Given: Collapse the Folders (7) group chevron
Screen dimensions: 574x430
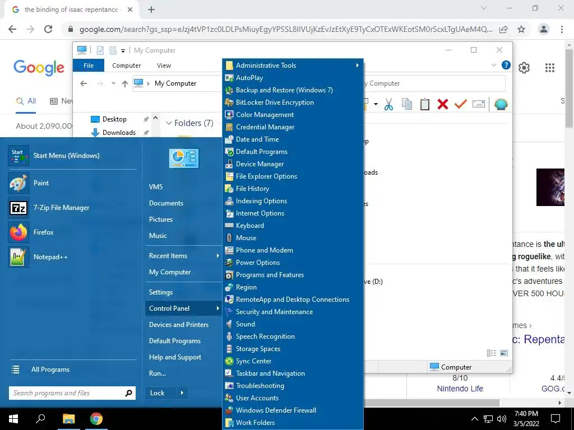Looking at the screenshot, I should [169, 123].
